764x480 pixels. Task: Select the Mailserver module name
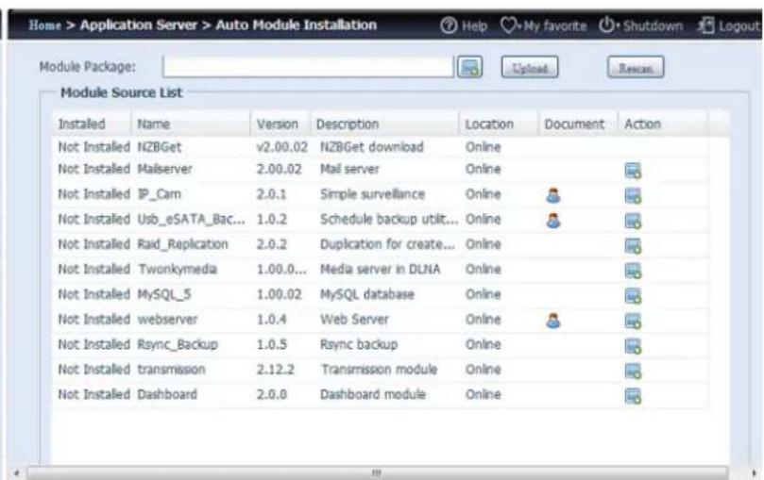(164, 169)
